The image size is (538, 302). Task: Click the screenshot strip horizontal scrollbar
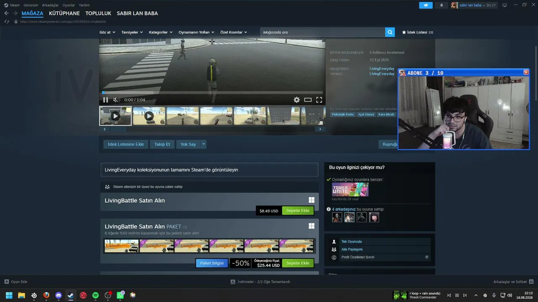212,129
